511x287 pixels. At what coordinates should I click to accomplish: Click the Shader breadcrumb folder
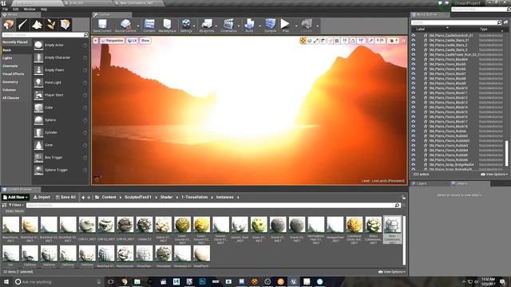166,197
